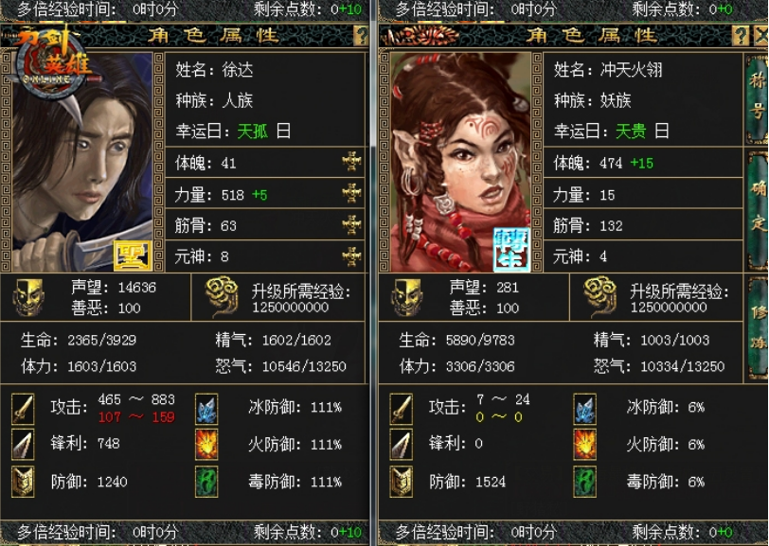Open the 称号 title tab
Image resolution: width=769 pixels, height=546 pixels.
pyautogui.click(x=757, y=99)
